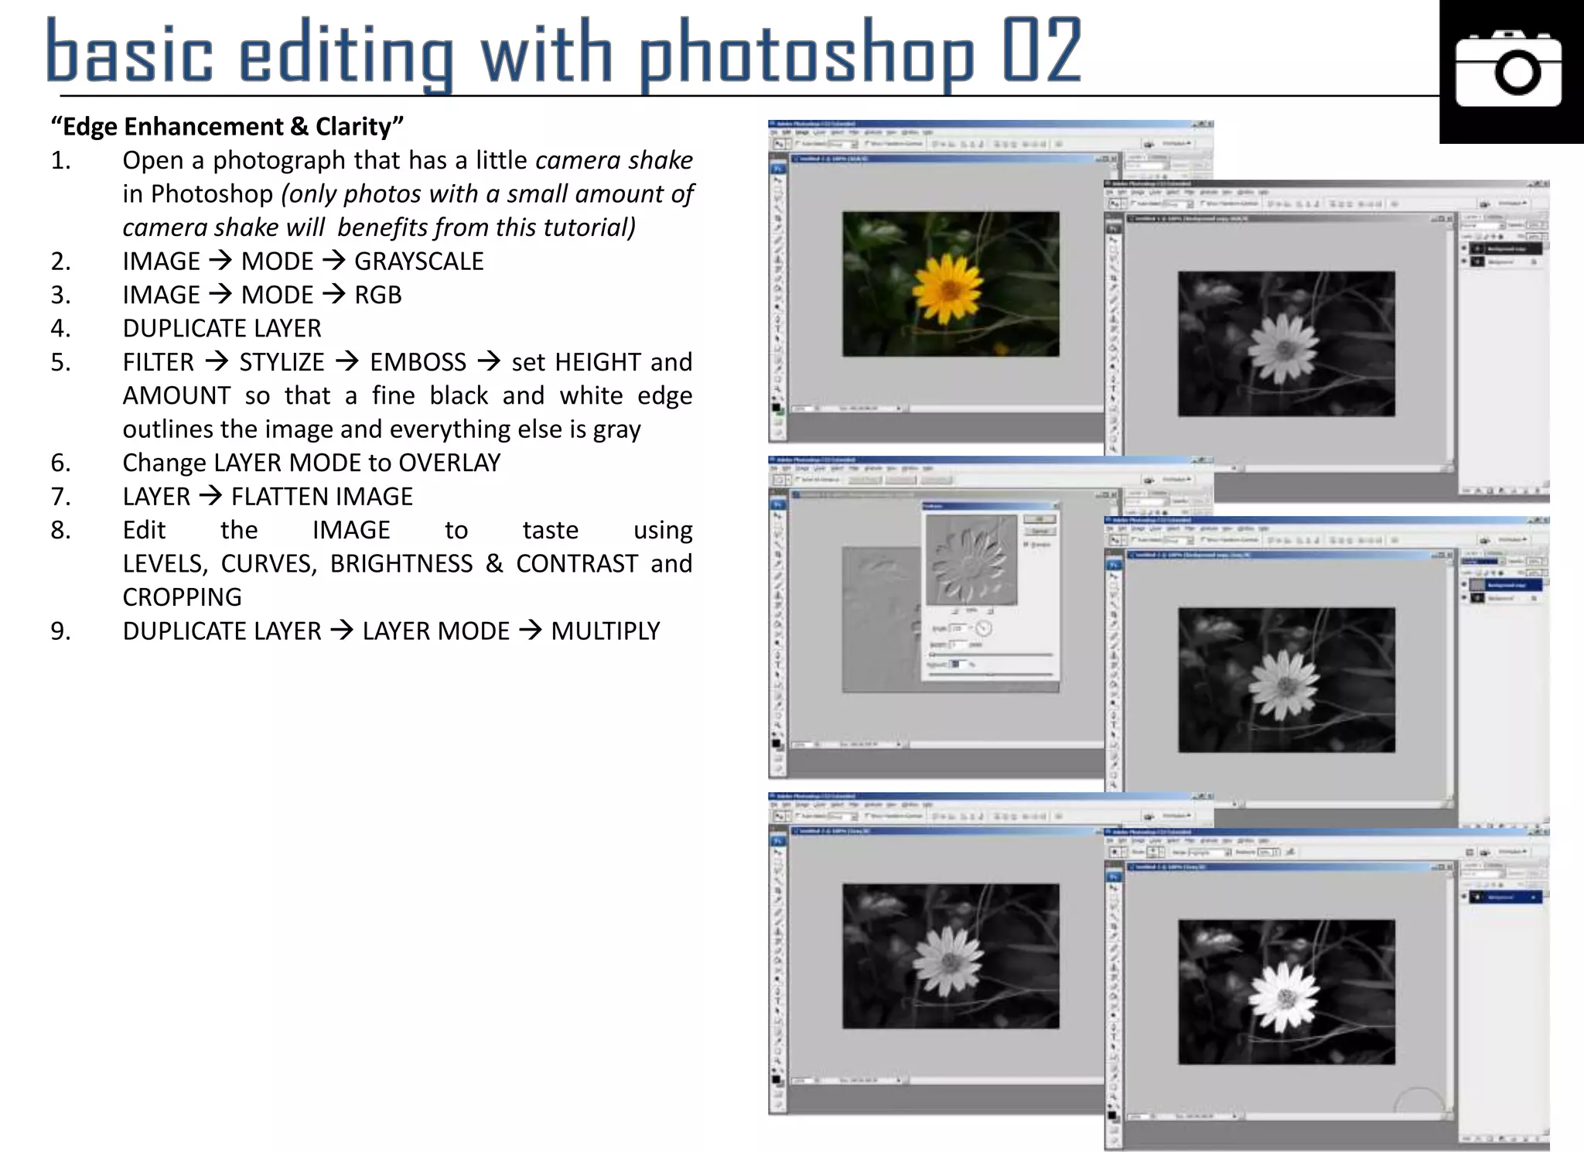This screenshot has height=1152, width=1584.
Task: Pick the Crop tool in top-right grayscale window
Action: click(x=1113, y=278)
